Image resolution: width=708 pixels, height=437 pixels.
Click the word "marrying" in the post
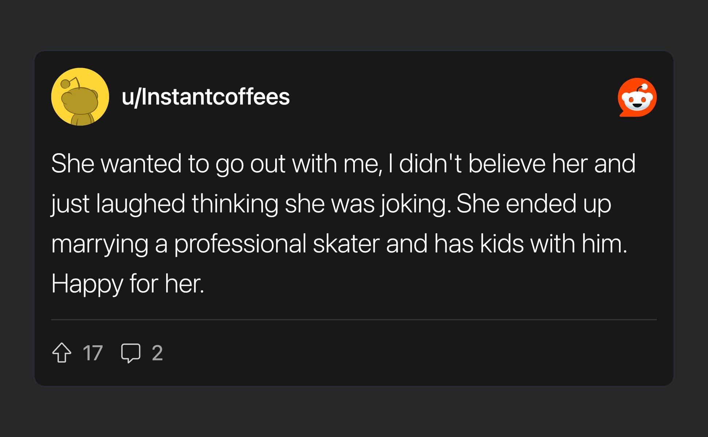[100, 244]
